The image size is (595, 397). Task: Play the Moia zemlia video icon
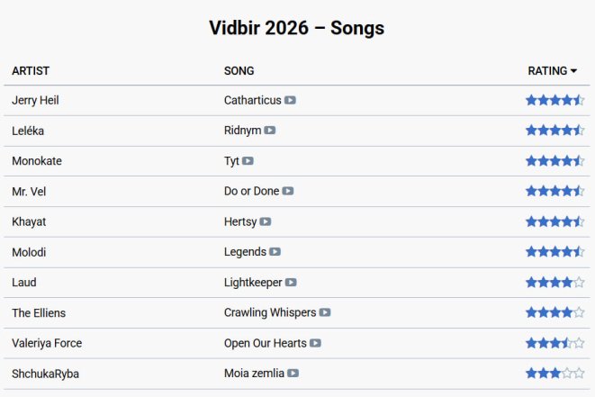(x=293, y=374)
